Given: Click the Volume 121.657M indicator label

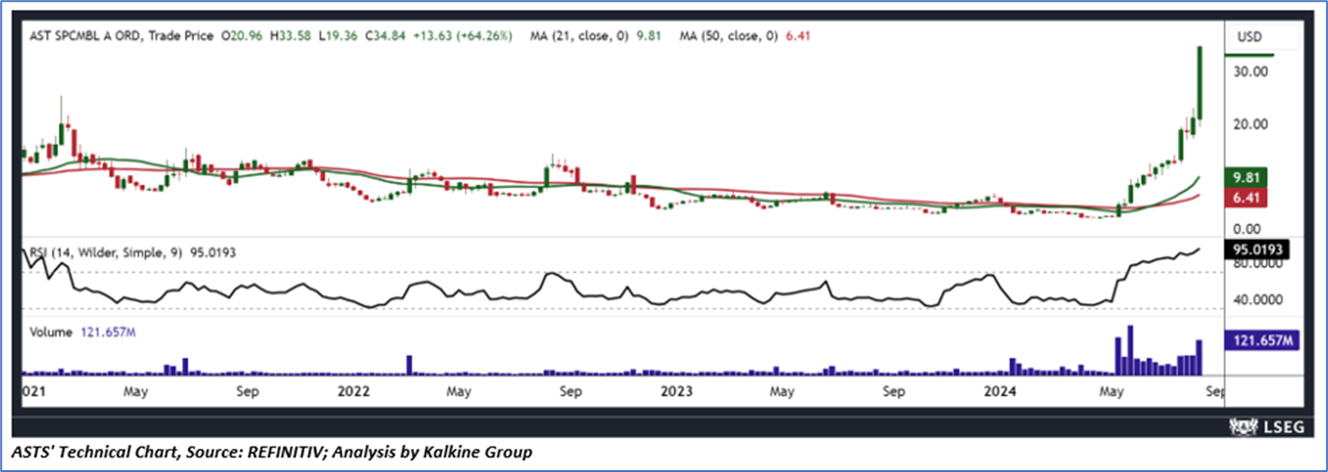Looking at the screenshot, I should (x=83, y=333).
